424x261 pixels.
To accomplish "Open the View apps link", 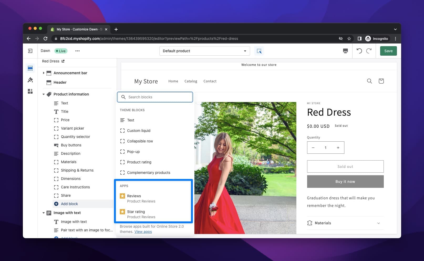I will [x=143, y=232].
